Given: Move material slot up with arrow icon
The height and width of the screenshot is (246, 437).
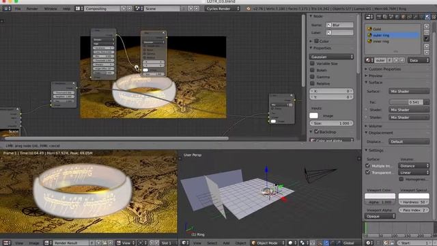Looking at the screenshot, I should pos(426,46).
